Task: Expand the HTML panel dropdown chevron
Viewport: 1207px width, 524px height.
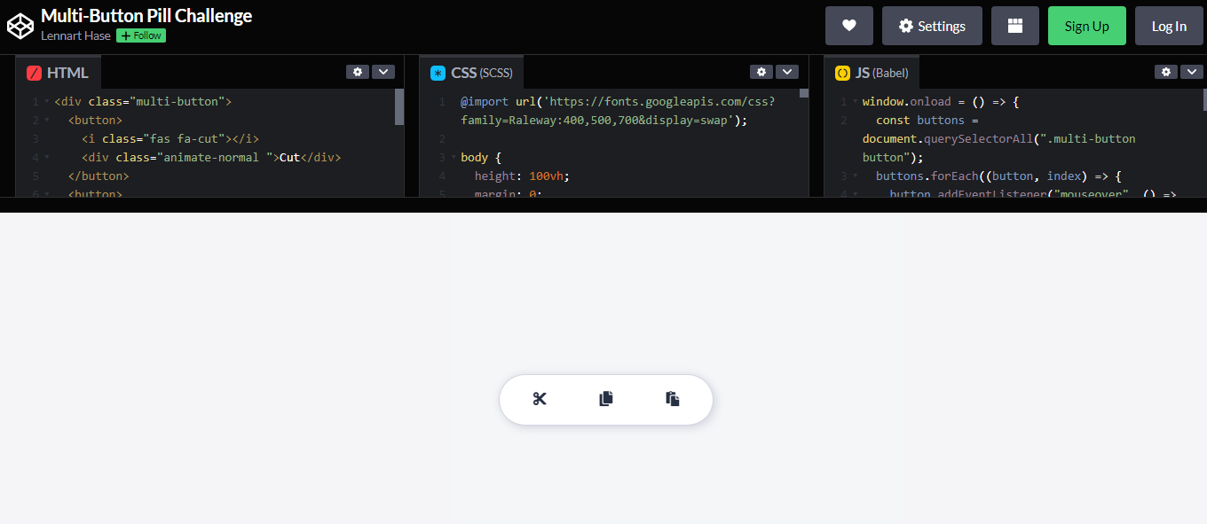Action: point(383,72)
